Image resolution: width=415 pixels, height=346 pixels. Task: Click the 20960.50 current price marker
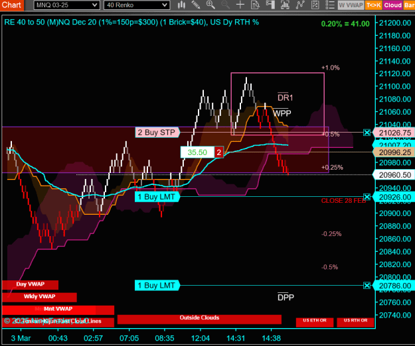[x=394, y=175]
